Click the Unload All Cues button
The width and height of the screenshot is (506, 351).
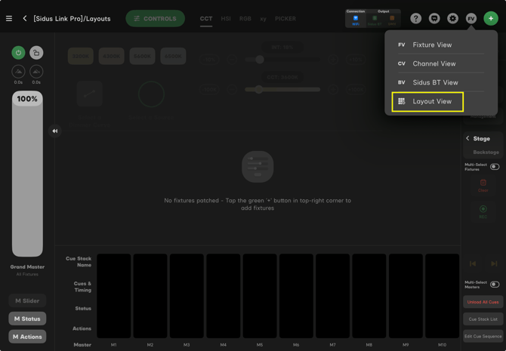(x=483, y=302)
